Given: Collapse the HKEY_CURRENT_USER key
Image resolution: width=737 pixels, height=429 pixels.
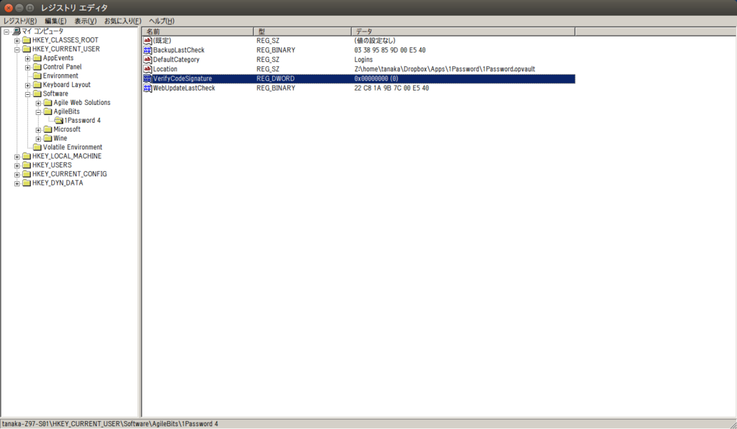Looking at the screenshot, I should [x=17, y=50].
